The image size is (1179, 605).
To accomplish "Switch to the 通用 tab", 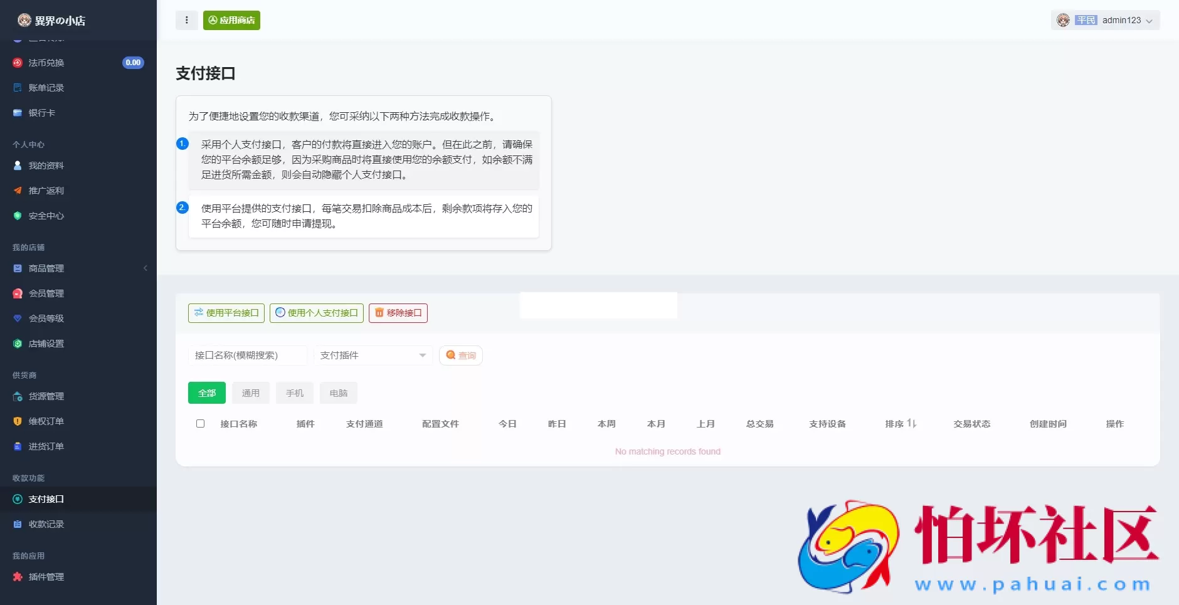I will point(250,392).
